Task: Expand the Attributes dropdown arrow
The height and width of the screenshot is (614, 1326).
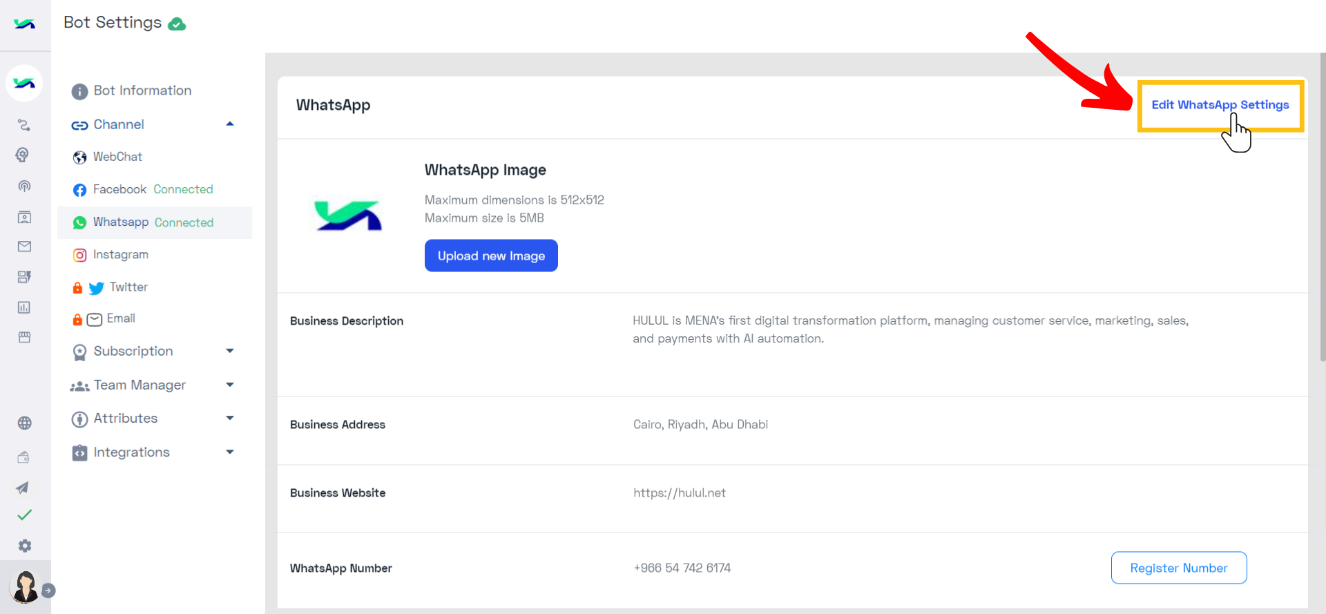Action: 230,418
